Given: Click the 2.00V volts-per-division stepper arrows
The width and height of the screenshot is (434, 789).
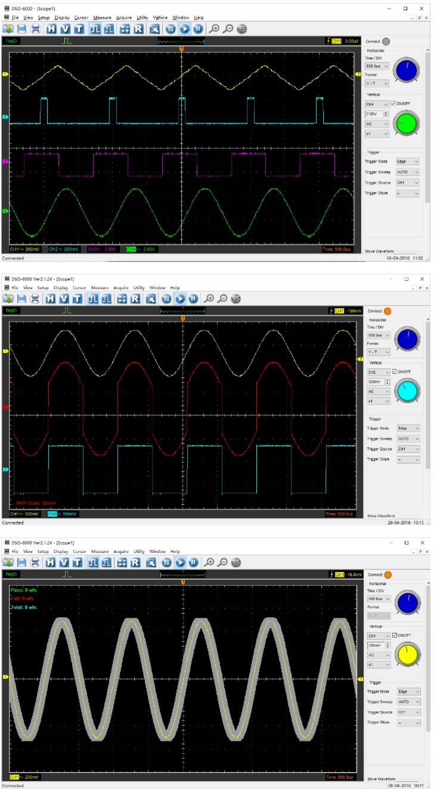Looking at the screenshot, I should (x=386, y=114).
